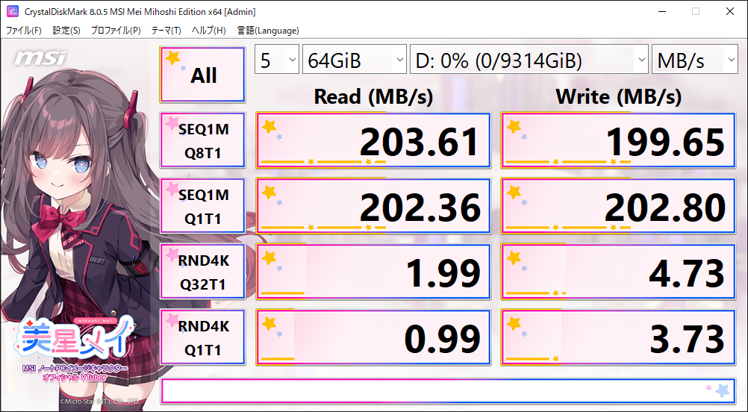The image size is (748, 412).
Task: Click the SEQ1M Q8T1 write value 199.65
Action: (618, 140)
